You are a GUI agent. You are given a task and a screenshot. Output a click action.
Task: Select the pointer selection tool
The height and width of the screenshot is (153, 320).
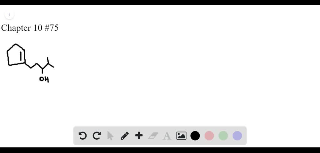[110, 136]
